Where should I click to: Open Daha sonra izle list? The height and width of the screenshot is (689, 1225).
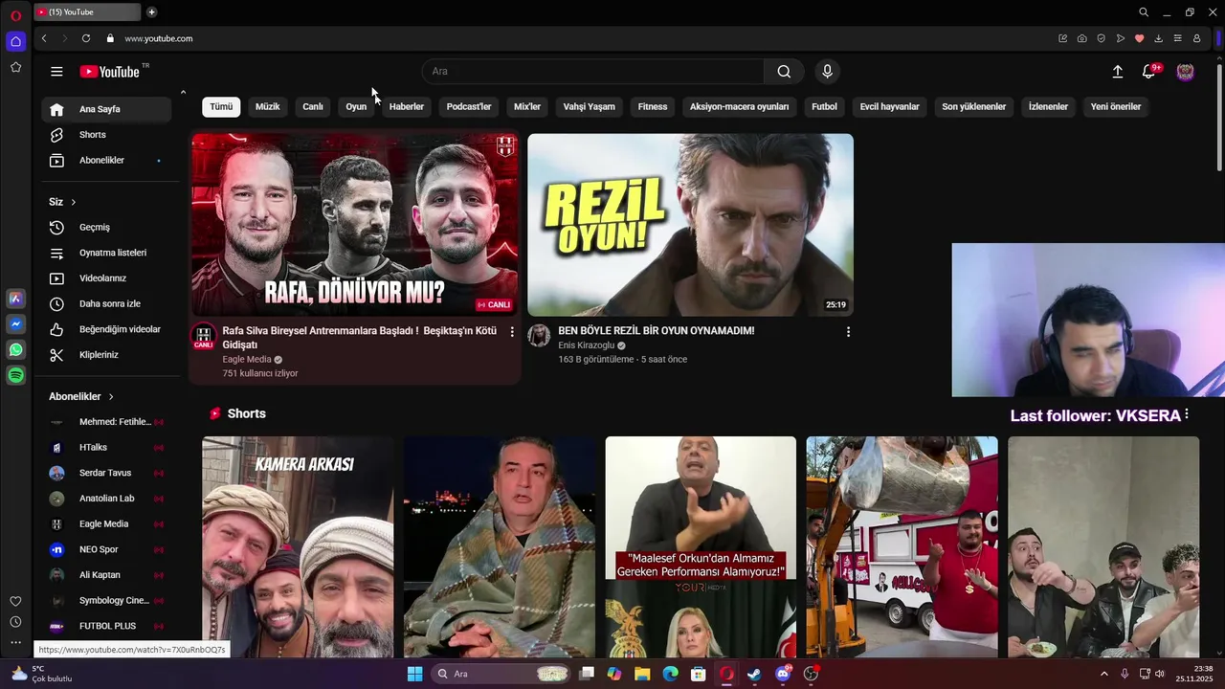[x=106, y=303]
